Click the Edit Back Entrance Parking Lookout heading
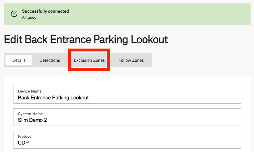 point(86,39)
